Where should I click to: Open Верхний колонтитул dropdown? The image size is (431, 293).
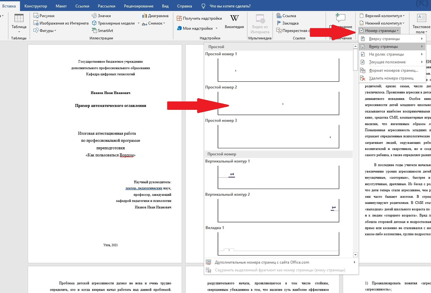tap(382, 16)
